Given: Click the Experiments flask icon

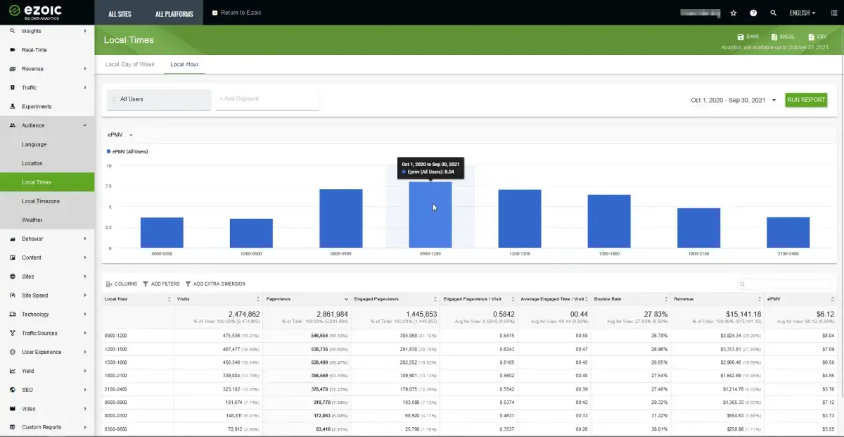Looking at the screenshot, I should (13, 106).
